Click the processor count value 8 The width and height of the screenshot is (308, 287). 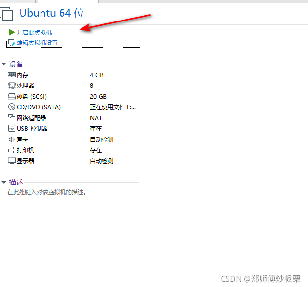92,85
